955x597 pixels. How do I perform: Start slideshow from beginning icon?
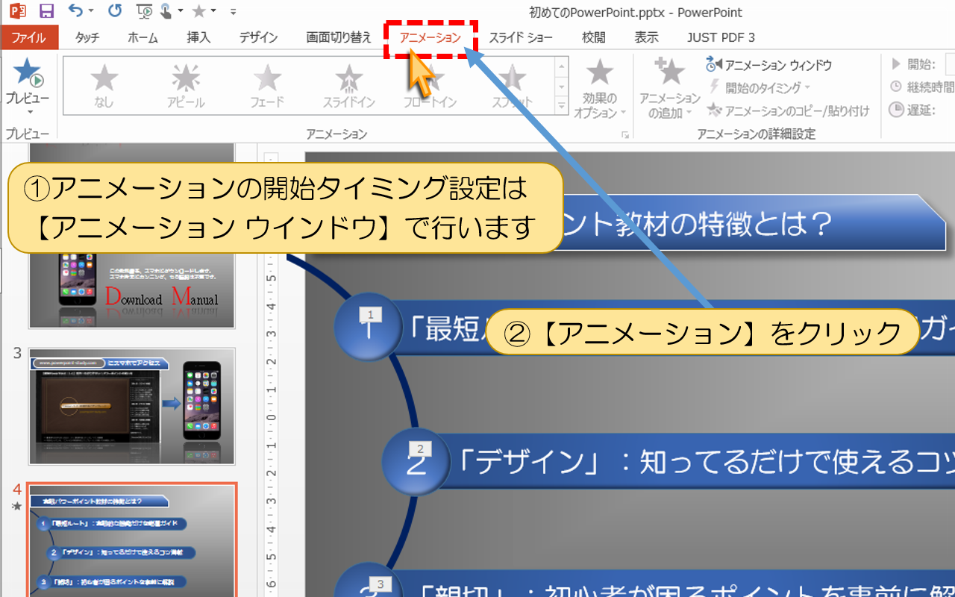click(145, 11)
